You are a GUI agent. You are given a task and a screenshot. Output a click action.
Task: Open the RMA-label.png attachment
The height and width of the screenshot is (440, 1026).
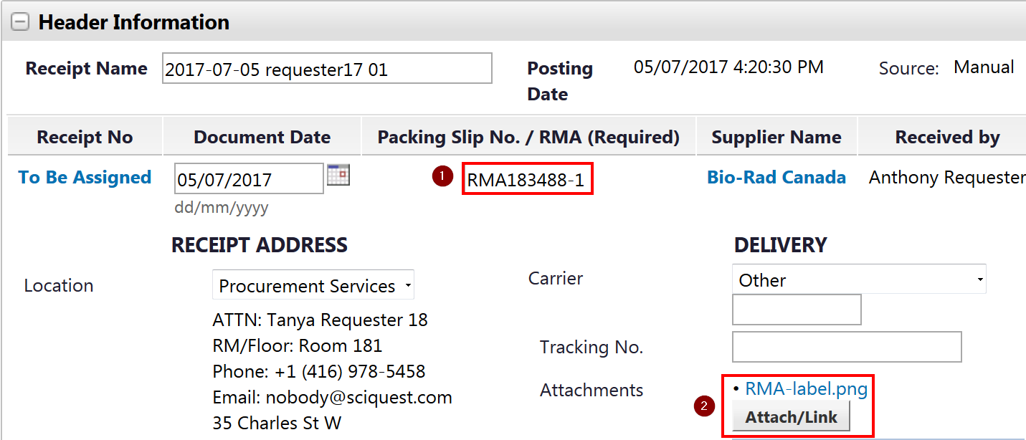pos(806,389)
